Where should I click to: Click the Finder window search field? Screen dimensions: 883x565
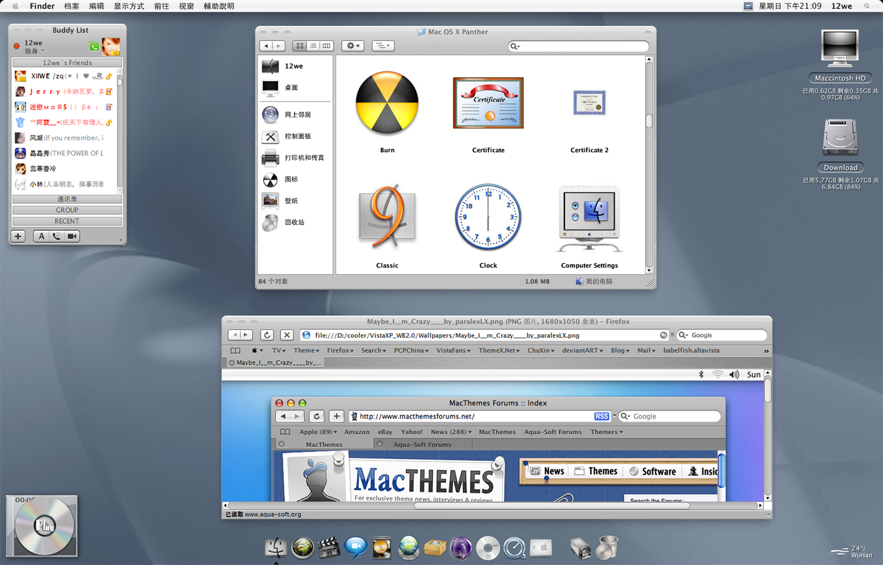click(x=578, y=46)
